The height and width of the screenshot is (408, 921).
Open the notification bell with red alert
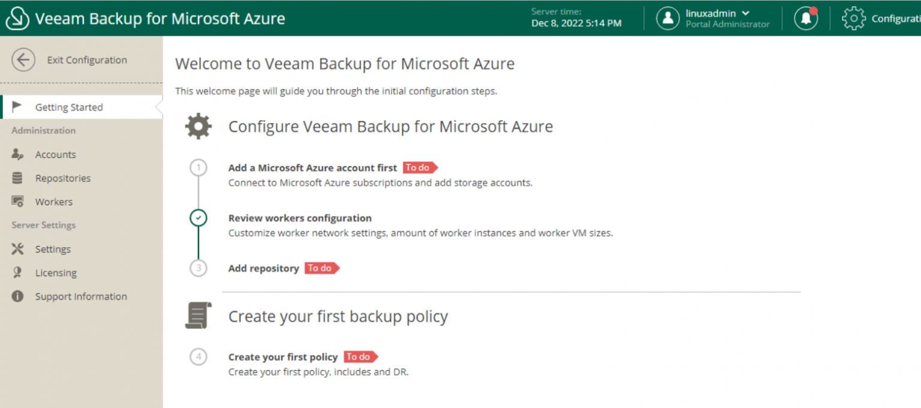806,18
